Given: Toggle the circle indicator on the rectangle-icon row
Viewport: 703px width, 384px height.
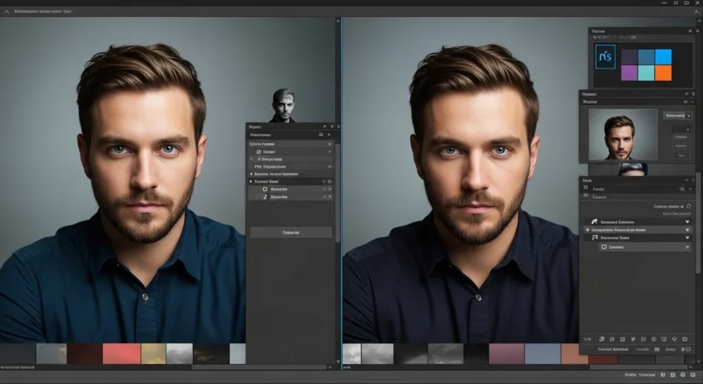Looking at the screenshot, I should (x=324, y=189).
